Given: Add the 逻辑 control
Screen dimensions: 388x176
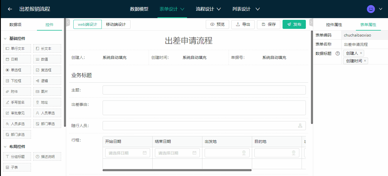Looking at the screenshot, I should [x=47, y=81].
